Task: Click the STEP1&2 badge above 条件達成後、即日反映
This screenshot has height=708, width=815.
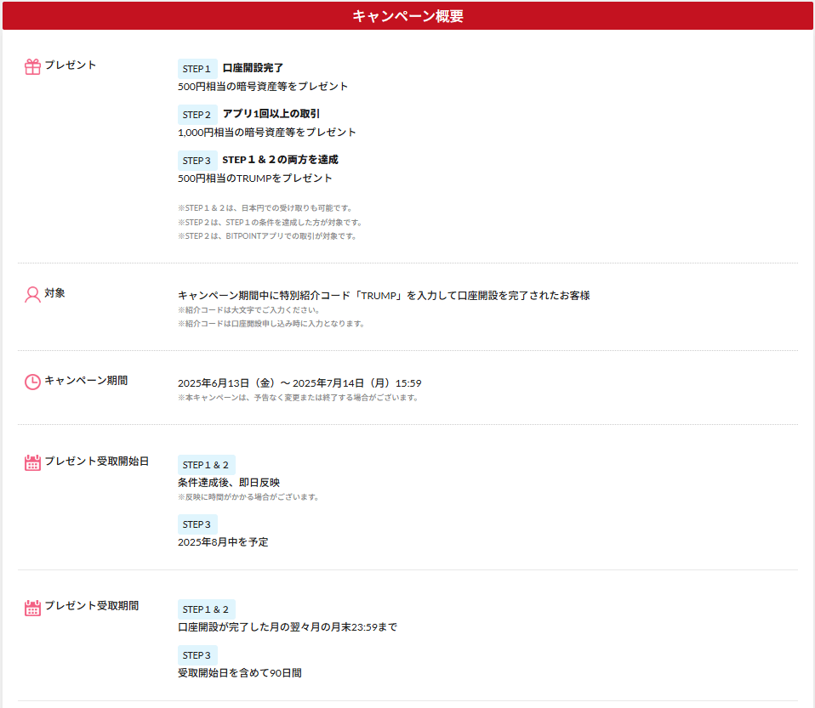Action: click(206, 465)
